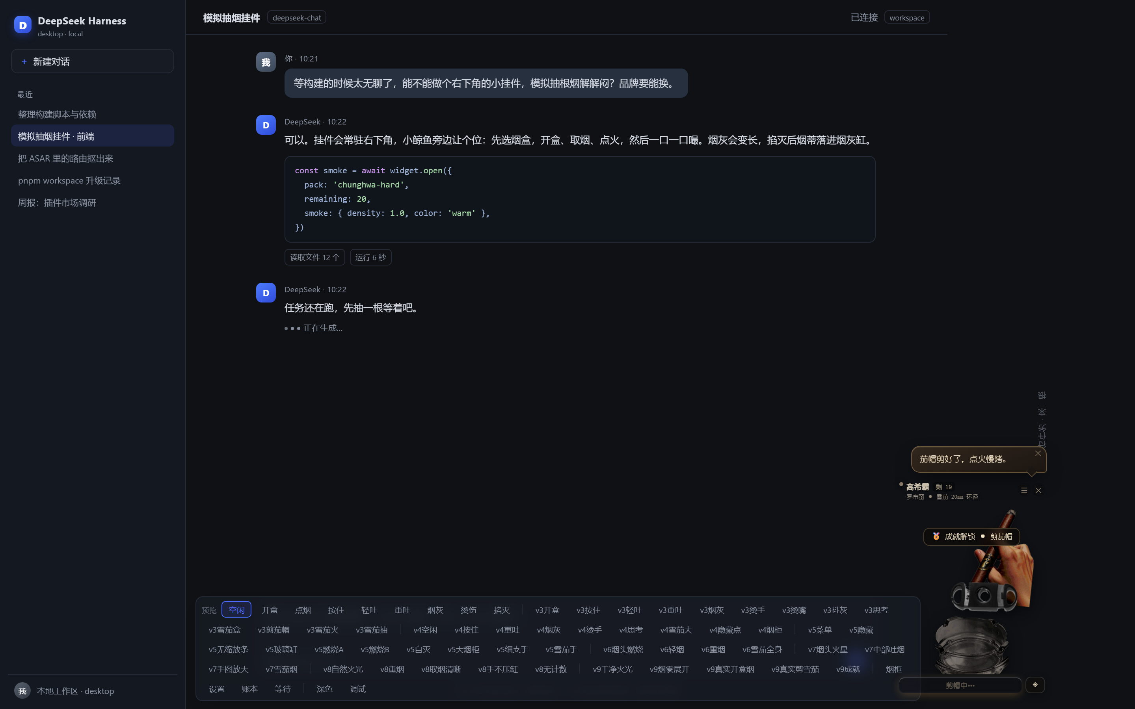Open the smoke widget hamburger menu
The width and height of the screenshot is (1135, 709).
(1024, 490)
